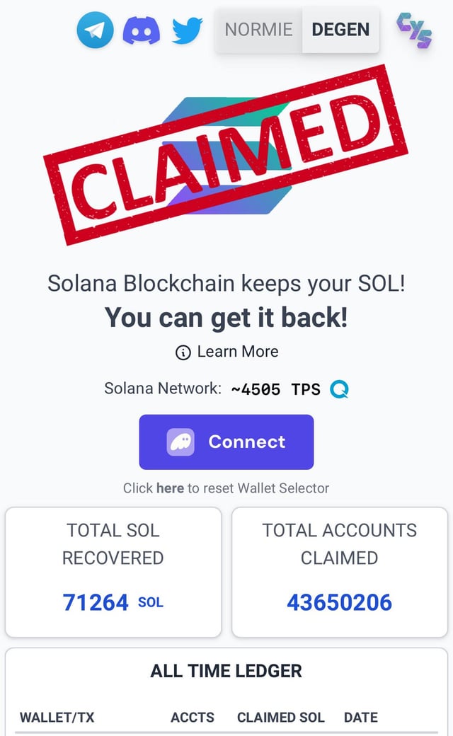This screenshot has height=736, width=453.
Task: Click the blue icon beside TPS
Action: tap(339, 389)
